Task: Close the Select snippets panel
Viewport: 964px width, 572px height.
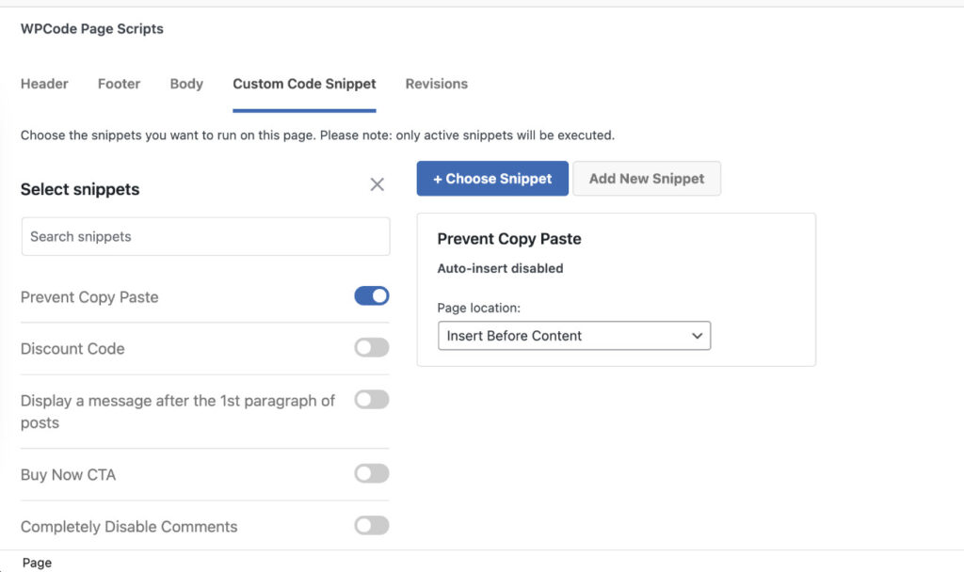Action: (378, 184)
